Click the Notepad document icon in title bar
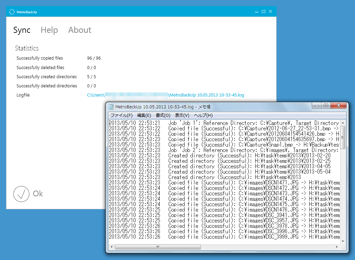The height and width of the screenshot is (260, 355). point(111,107)
